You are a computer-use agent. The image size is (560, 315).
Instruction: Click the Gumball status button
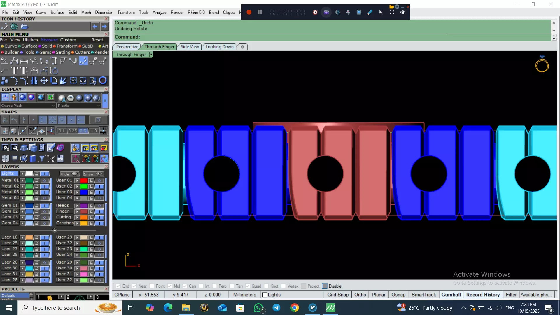(451, 295)
